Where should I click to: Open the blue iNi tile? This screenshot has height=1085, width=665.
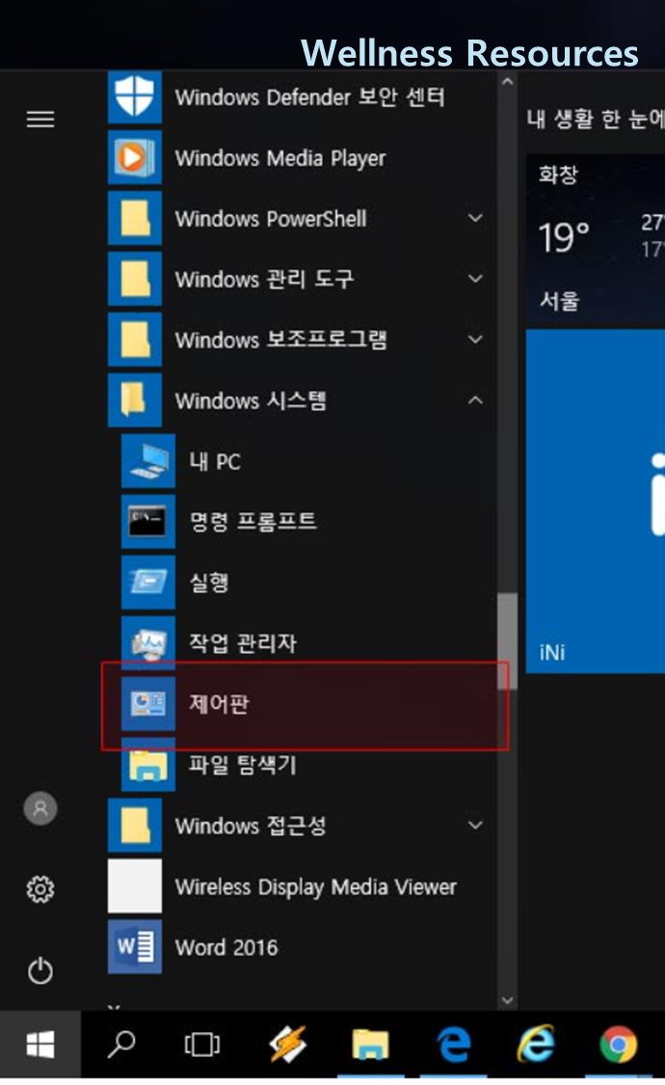pos(596,501)
